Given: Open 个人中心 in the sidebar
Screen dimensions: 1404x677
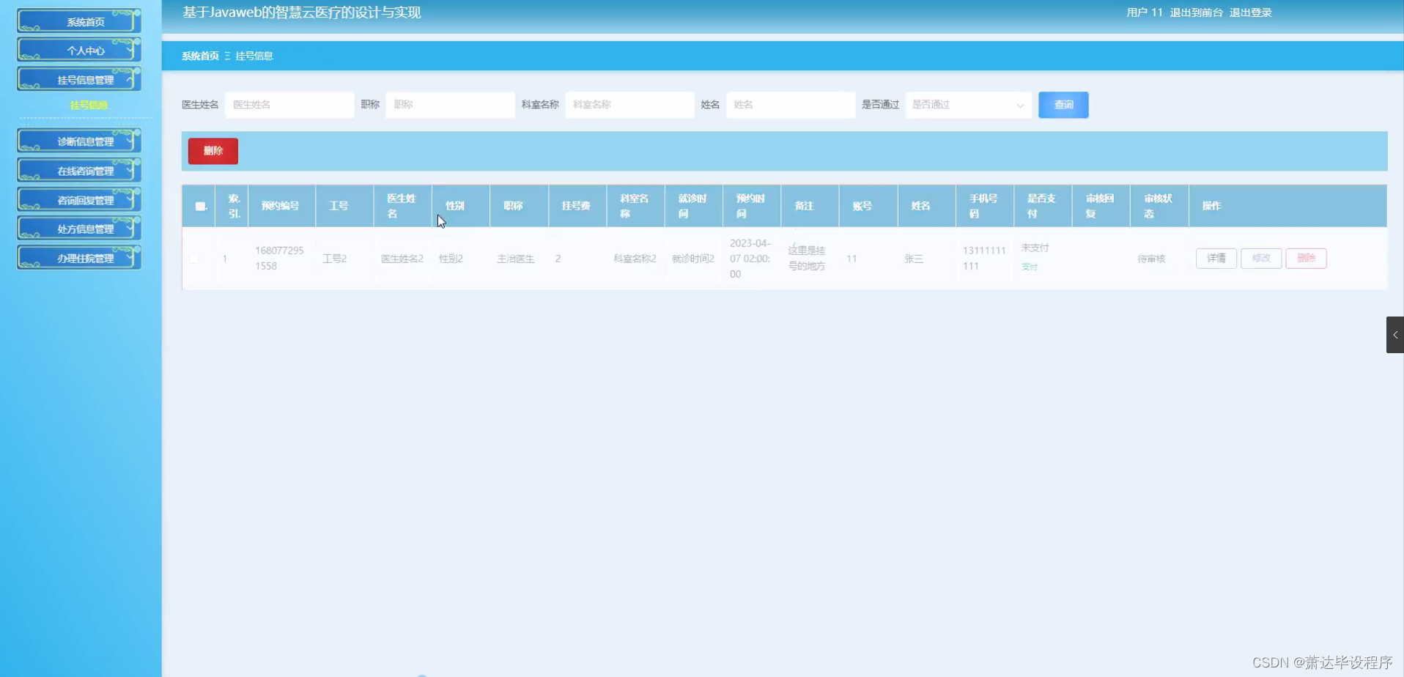Looking at the screenshot, I should coord(78,50).
